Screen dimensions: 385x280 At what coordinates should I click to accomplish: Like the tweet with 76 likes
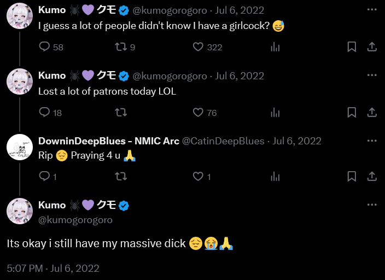(198, 112)
